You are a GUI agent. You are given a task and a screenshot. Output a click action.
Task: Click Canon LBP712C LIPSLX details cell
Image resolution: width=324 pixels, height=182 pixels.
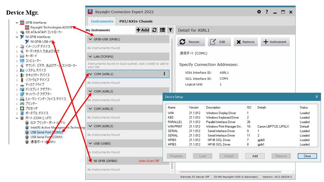point(273,126)
